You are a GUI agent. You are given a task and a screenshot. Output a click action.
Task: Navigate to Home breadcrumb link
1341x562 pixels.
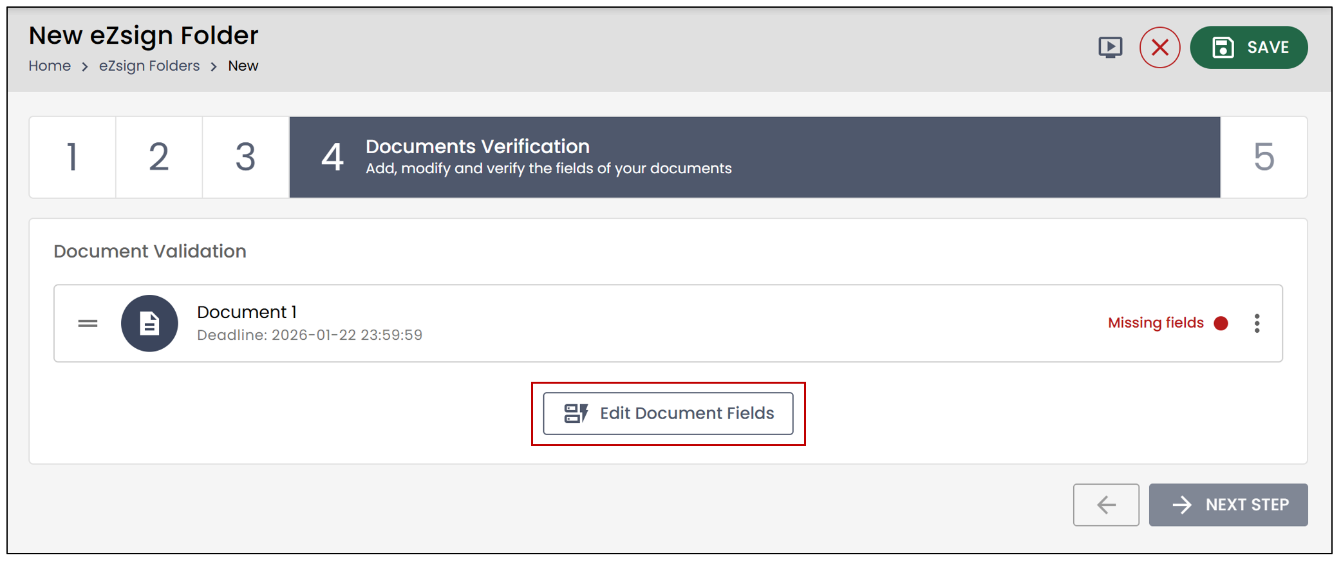coord(50,66)
